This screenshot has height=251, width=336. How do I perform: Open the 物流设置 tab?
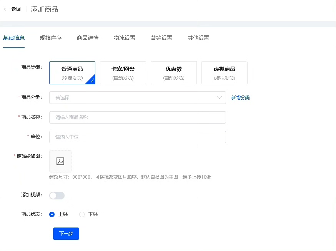click(124, 38)
